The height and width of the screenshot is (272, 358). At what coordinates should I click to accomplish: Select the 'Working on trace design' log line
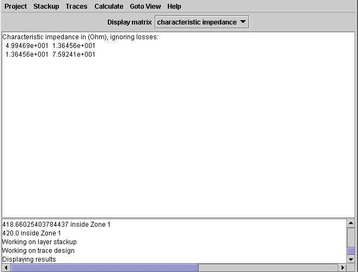(x=39, y=251)
